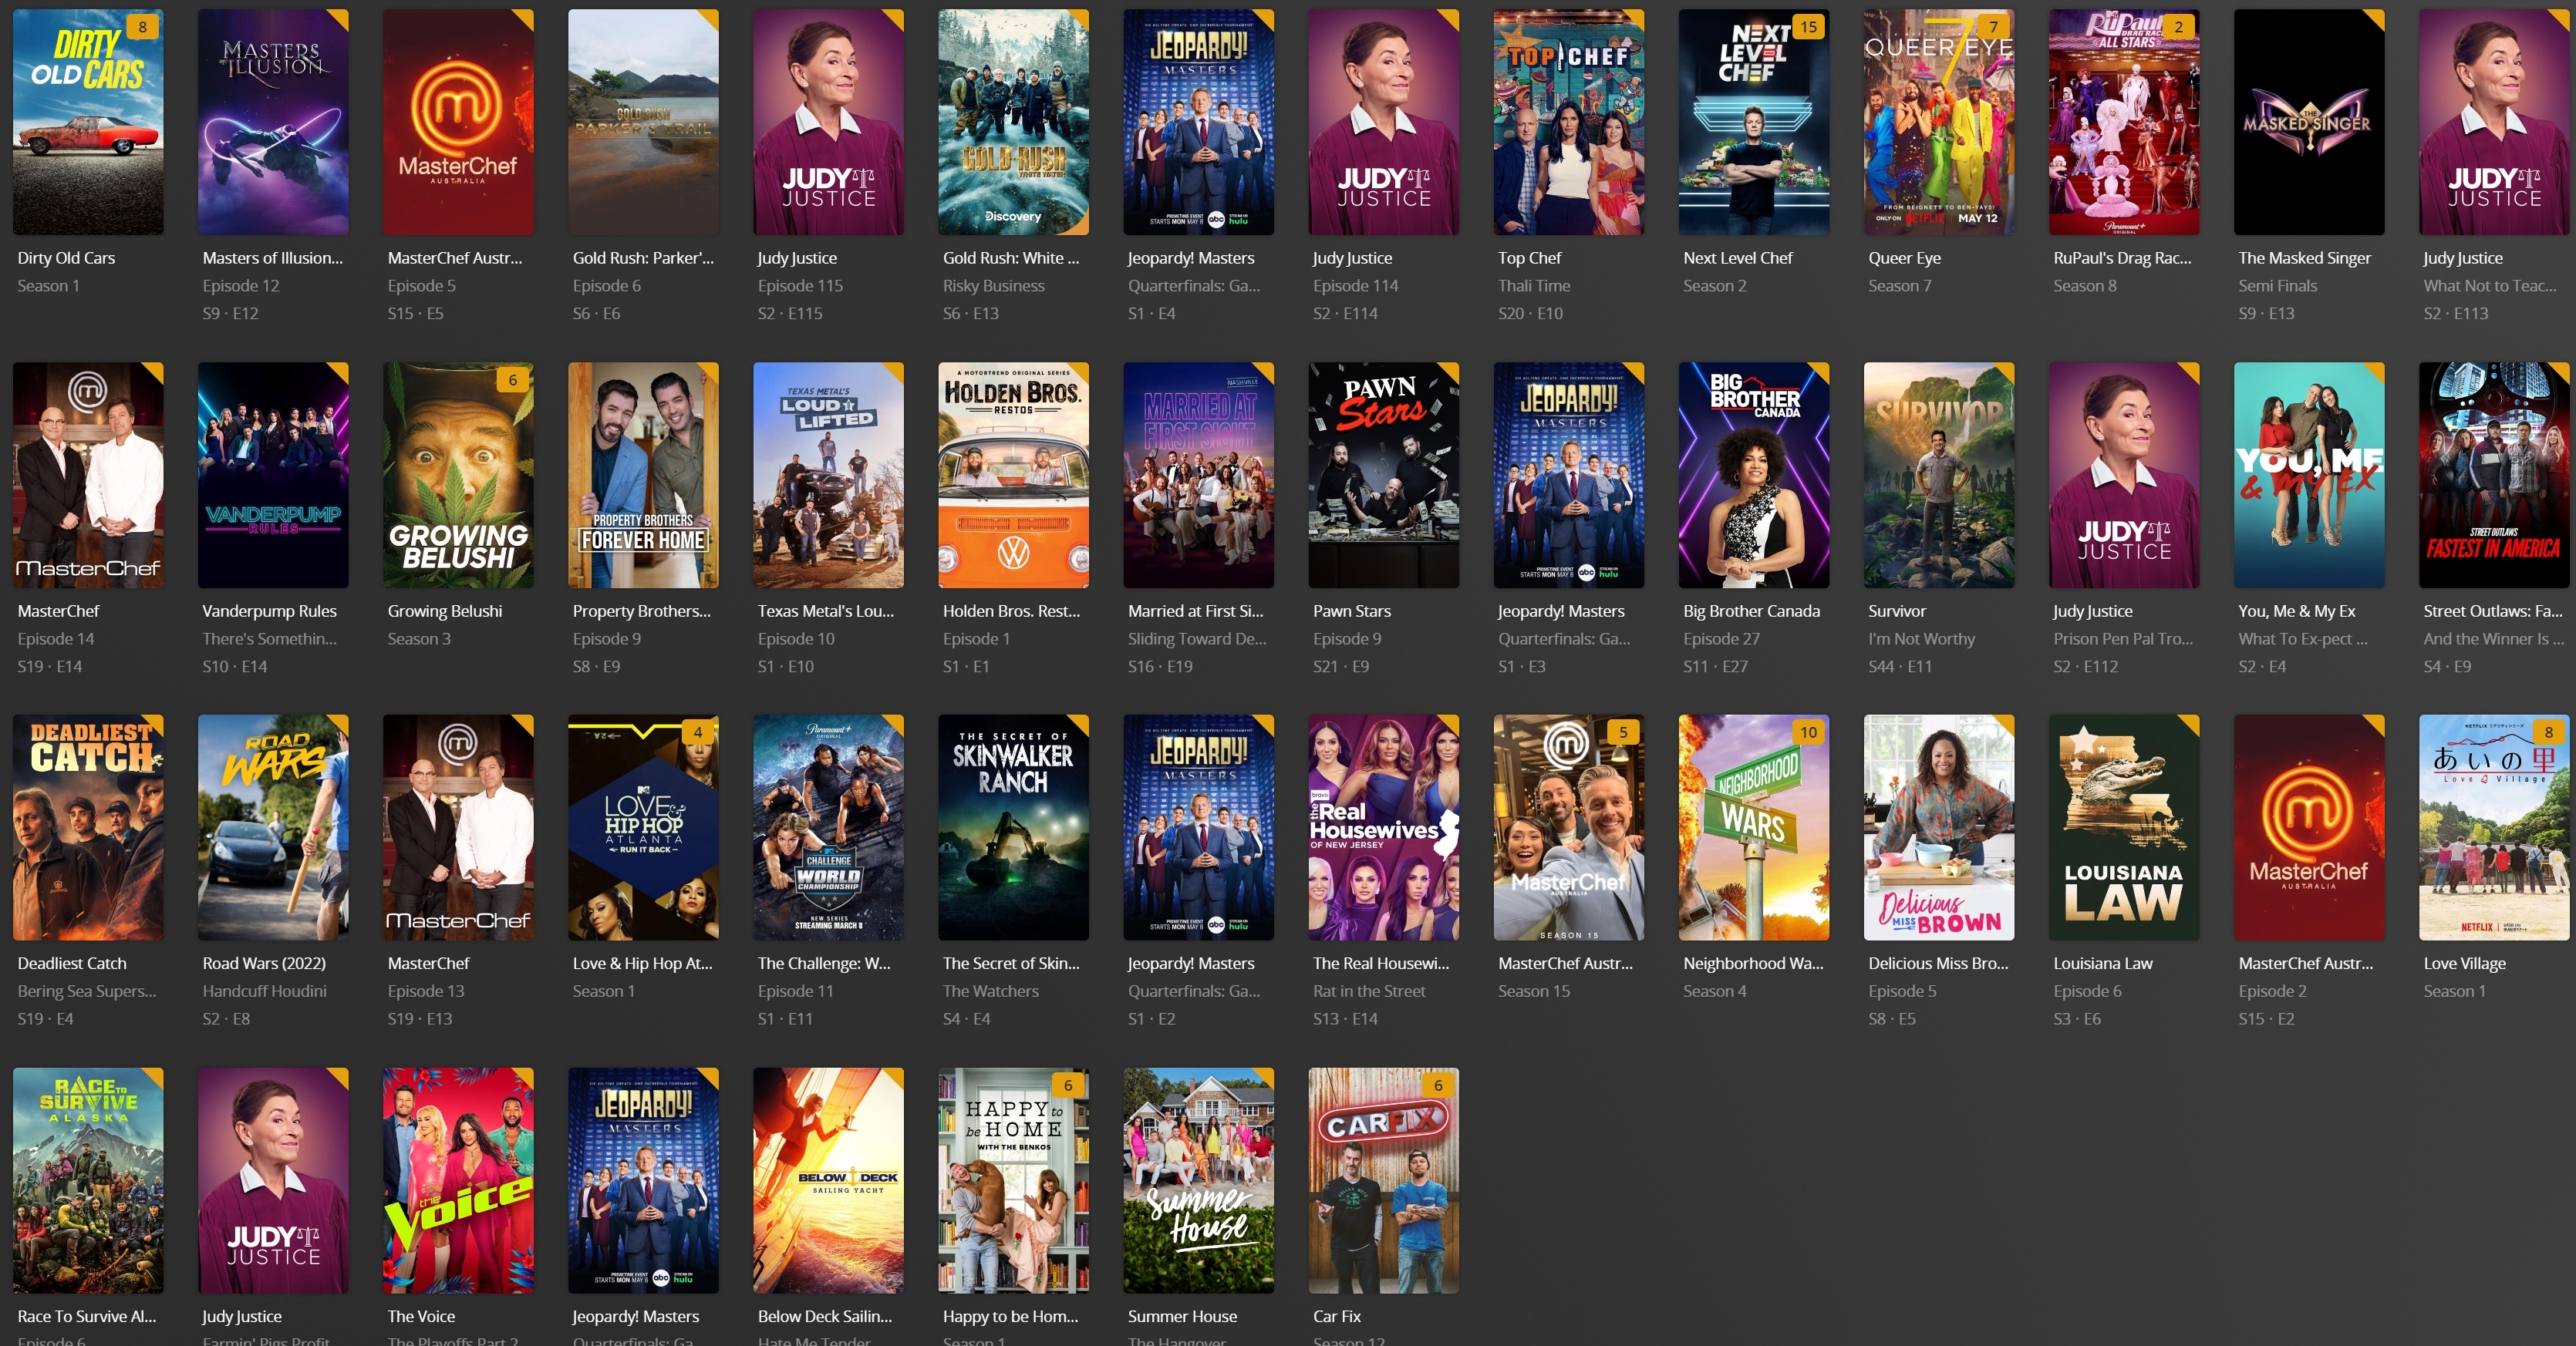Open Deadliest Catch poster
Screen dimensions: 2576x1346
(88, 827)
